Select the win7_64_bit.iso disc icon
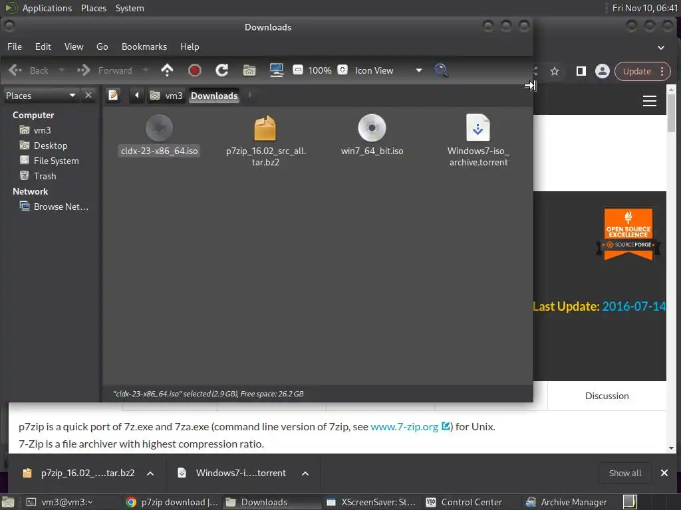Image resolution: width=681 pixels, height=510 pixels. [x=372, y=128]
